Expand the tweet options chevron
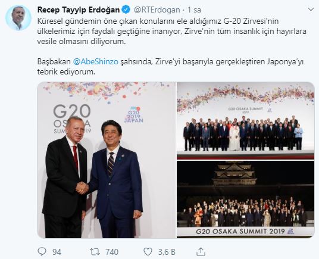Screen dimensions: 319x259 (311, 10)
